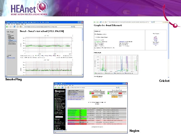Open Bookmarks menu in SmokePing window
181x136 pixels.
coord(18,24)
